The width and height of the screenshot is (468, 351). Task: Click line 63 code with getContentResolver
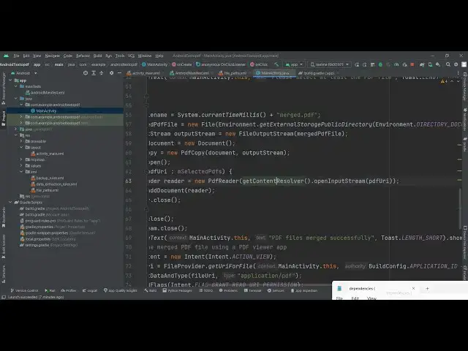click(x=274, y=181)
